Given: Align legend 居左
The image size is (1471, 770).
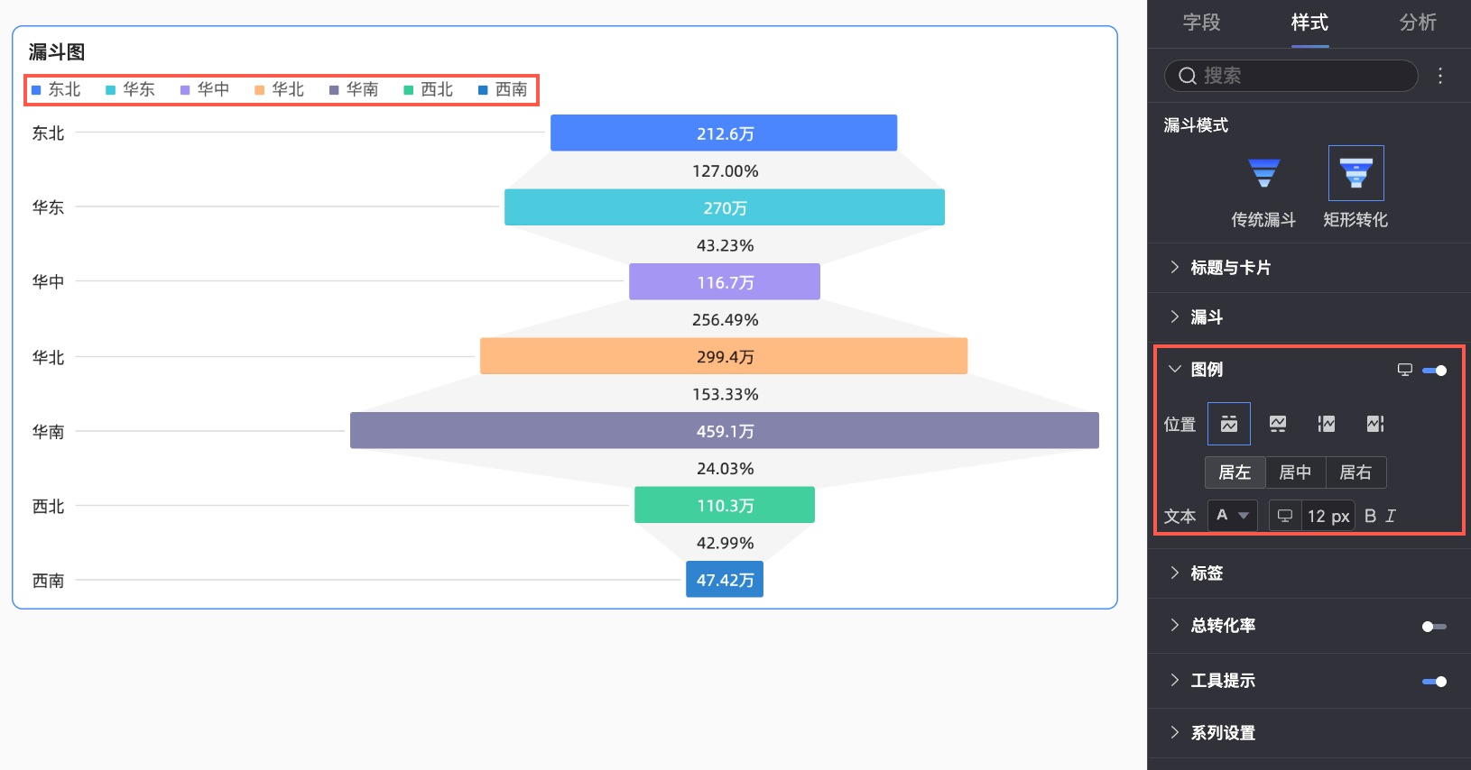Looking at the screenshot, I should (x=1235, y=472).
